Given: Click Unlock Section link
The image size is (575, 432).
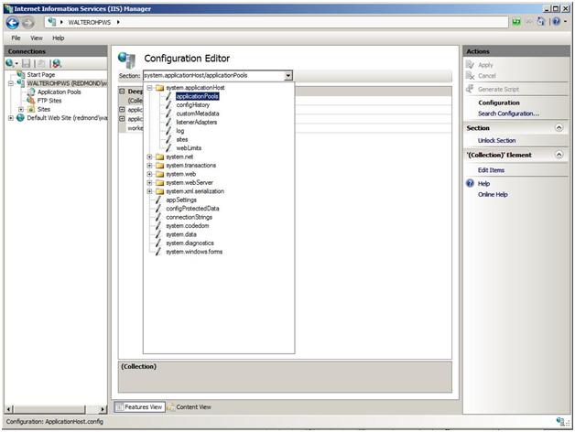Looking at the screenshot, I should click(496, 140).
